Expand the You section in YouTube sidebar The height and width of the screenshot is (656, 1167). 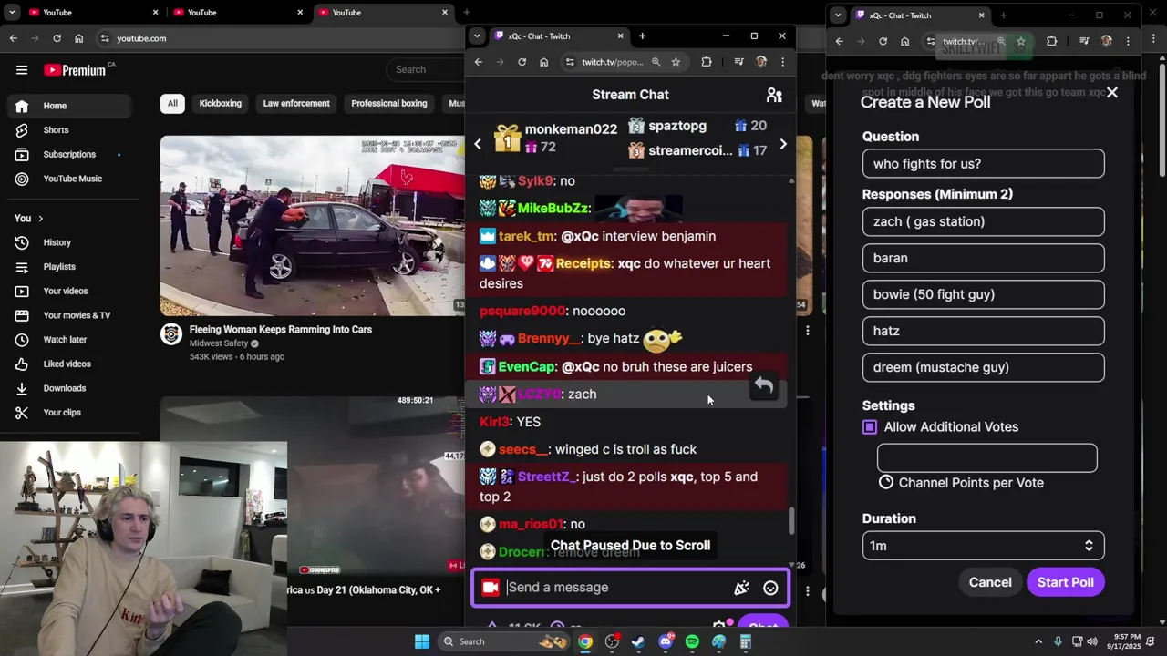(28, 218)
